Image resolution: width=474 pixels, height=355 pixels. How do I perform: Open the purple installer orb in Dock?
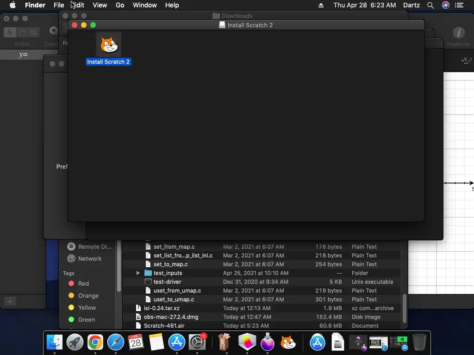(x=267, y=343)
